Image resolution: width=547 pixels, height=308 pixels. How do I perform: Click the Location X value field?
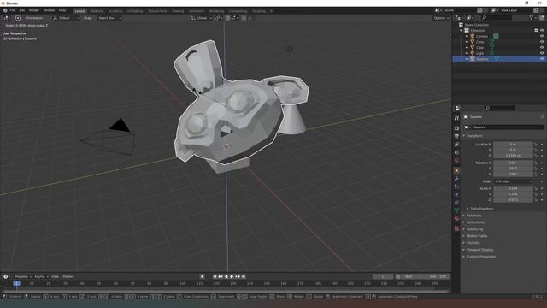(x=513, y=144)
